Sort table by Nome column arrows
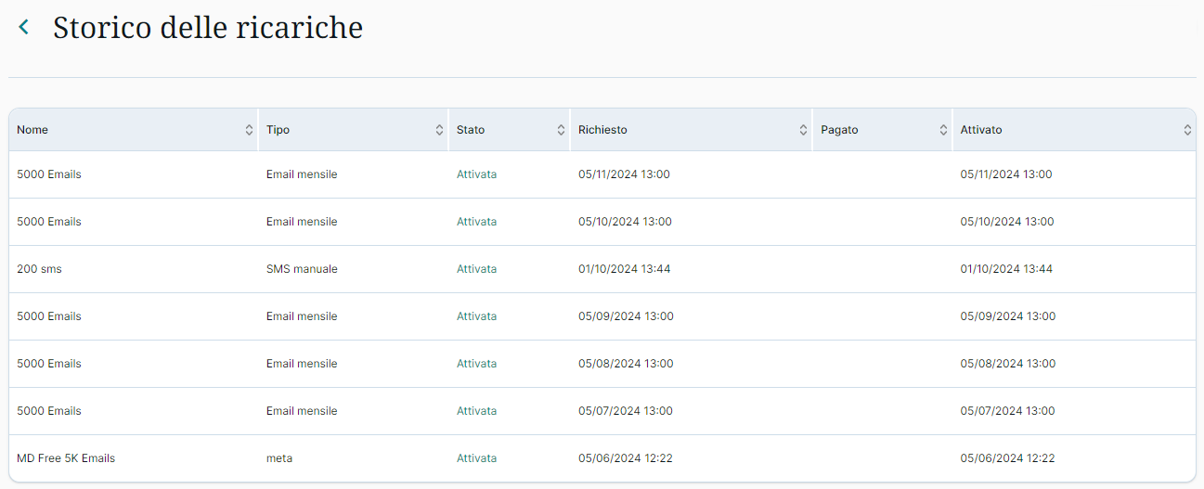 (249, 131)
